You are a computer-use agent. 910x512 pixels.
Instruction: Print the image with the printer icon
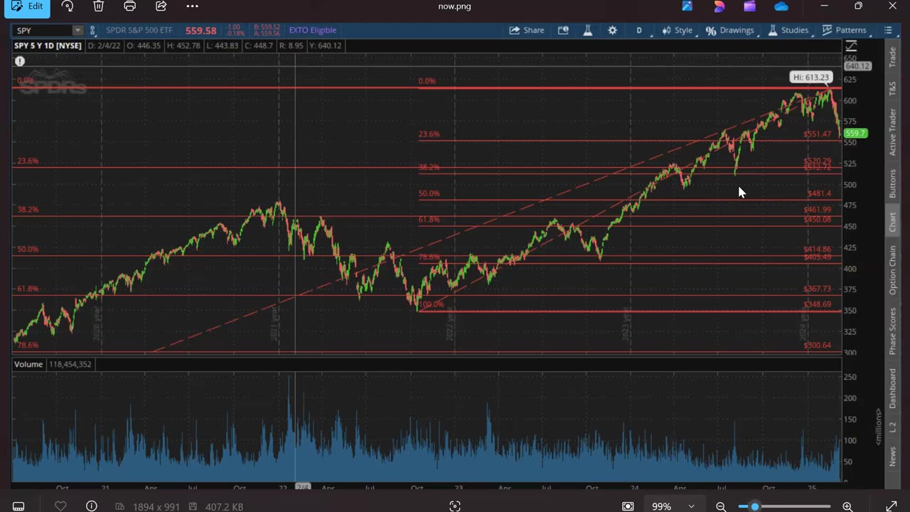(x=130, y=6)
